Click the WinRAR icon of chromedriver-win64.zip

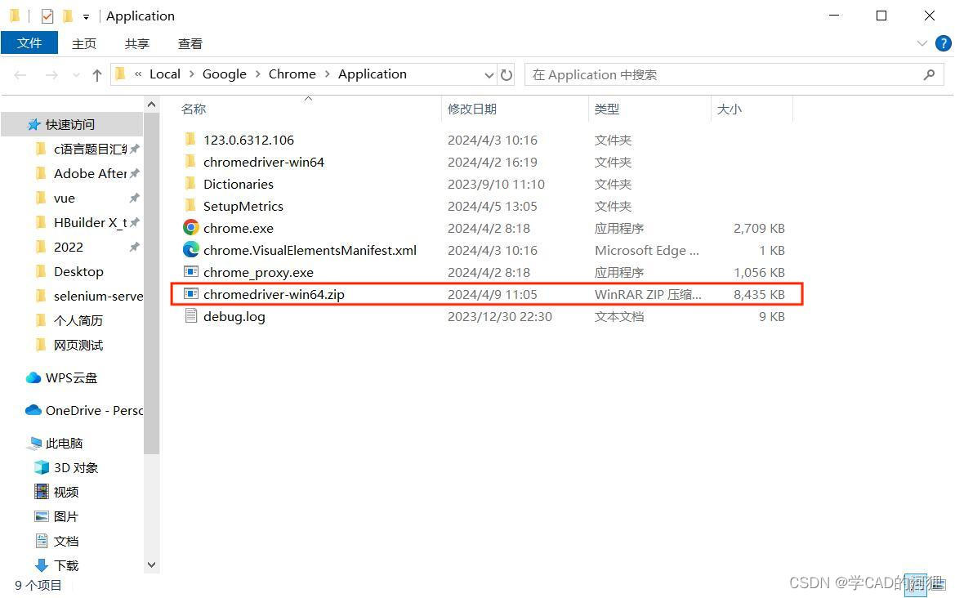click(190, 294)
